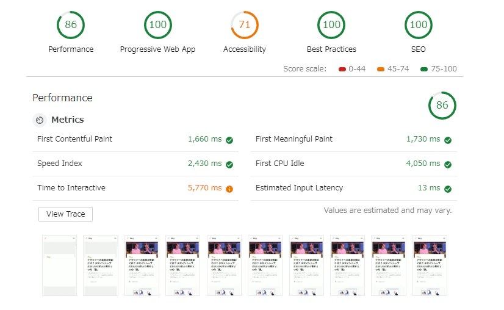This screenshot has height=310, width=504.
Task: Click the Score scale label
Action: point(304,69)
